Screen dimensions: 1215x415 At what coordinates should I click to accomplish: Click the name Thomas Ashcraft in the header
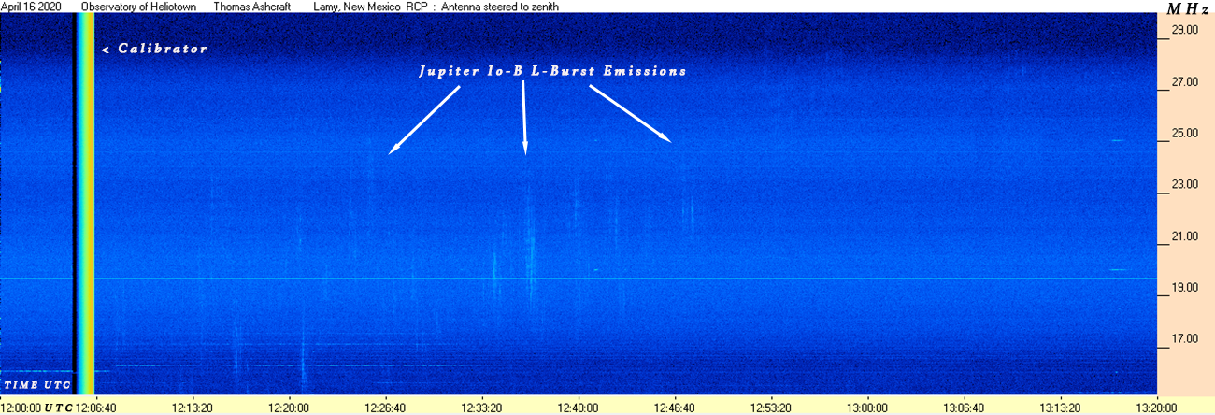[250, 6]
